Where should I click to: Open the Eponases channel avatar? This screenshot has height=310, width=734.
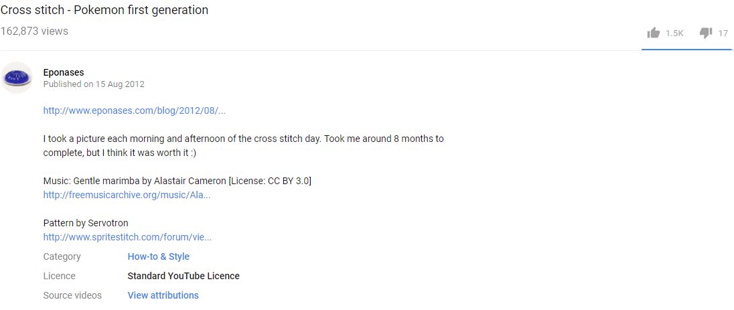(x=16, y=77)
